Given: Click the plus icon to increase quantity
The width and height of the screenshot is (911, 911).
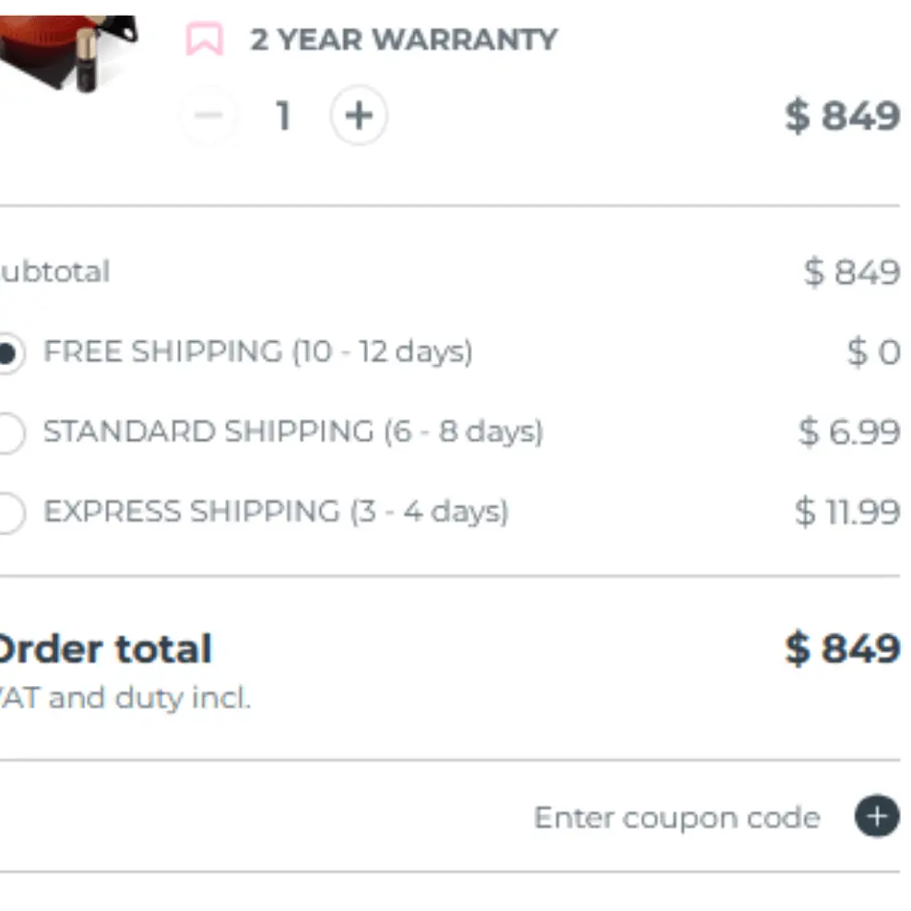Looking at the screenshot, I should [x=358, y=115].
